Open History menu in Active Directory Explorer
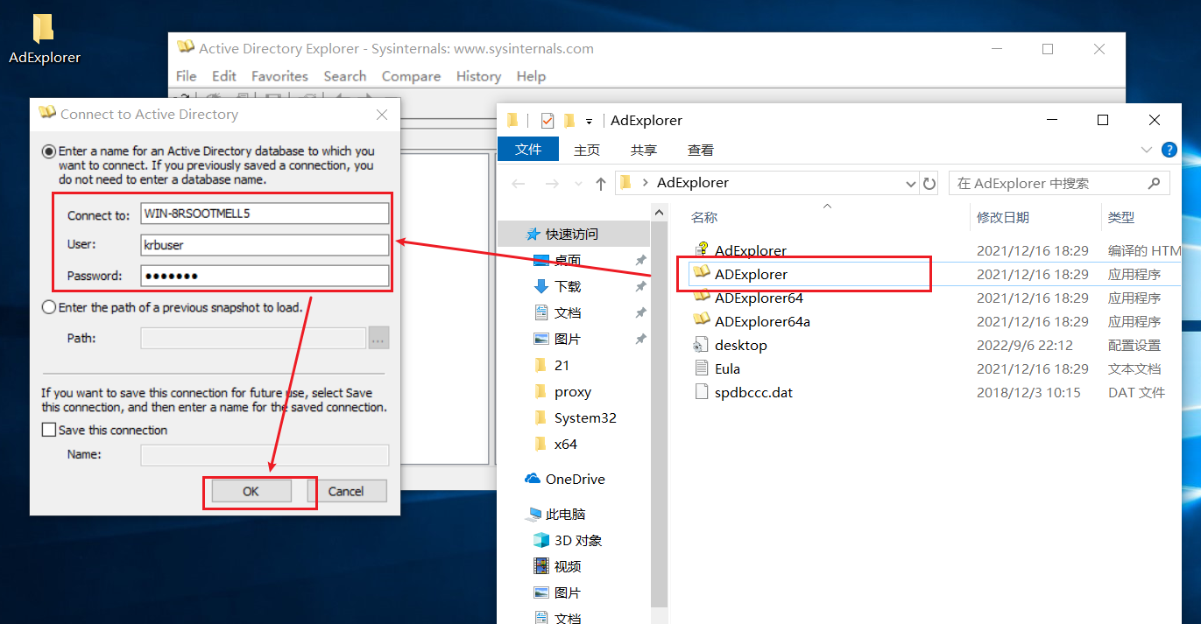 tap(478, 76)
